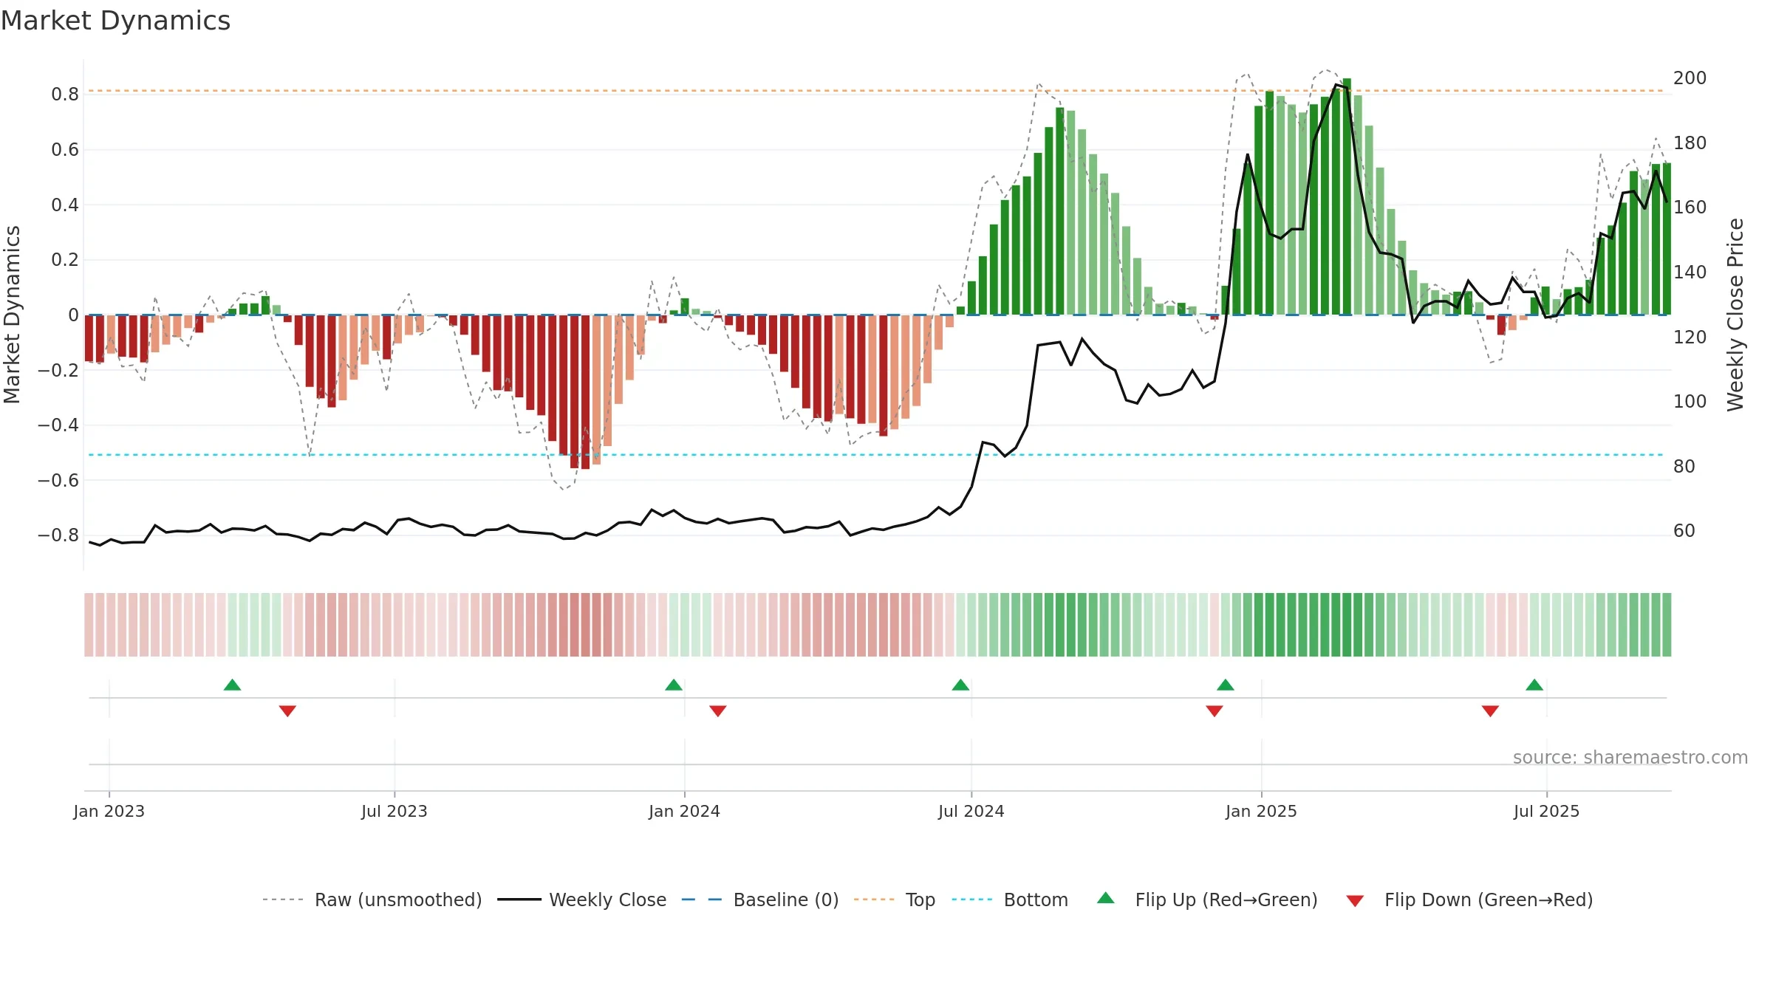Click the 80 tick on the price axis
The width and height of the screenshot is (1773, 997).
(x=1684, y=466)
